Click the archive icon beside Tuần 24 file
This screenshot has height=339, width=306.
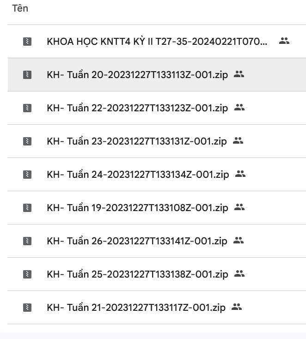27,175
